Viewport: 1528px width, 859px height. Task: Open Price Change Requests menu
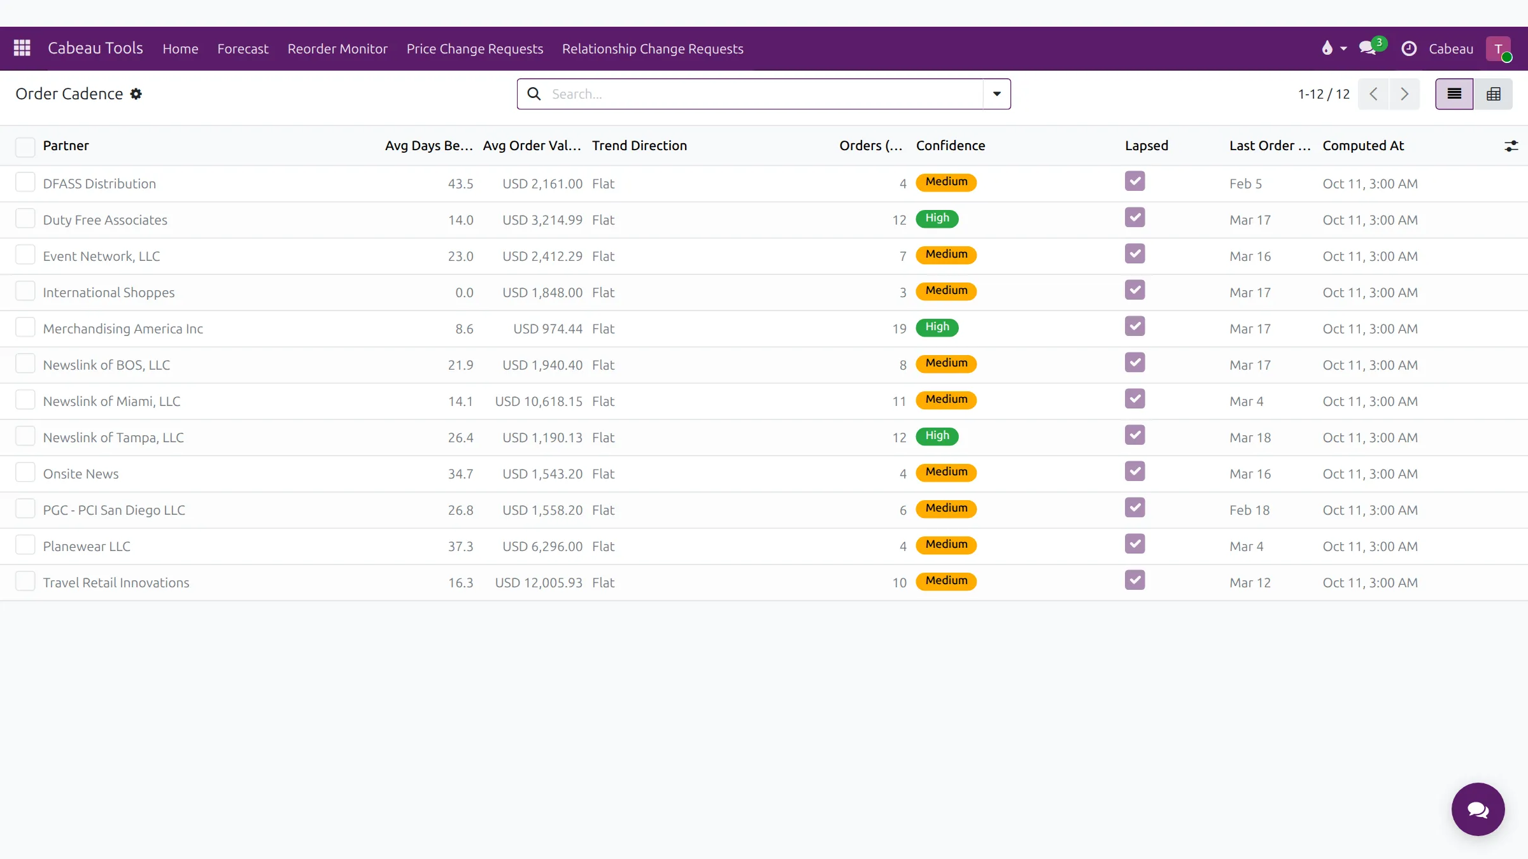475,48
